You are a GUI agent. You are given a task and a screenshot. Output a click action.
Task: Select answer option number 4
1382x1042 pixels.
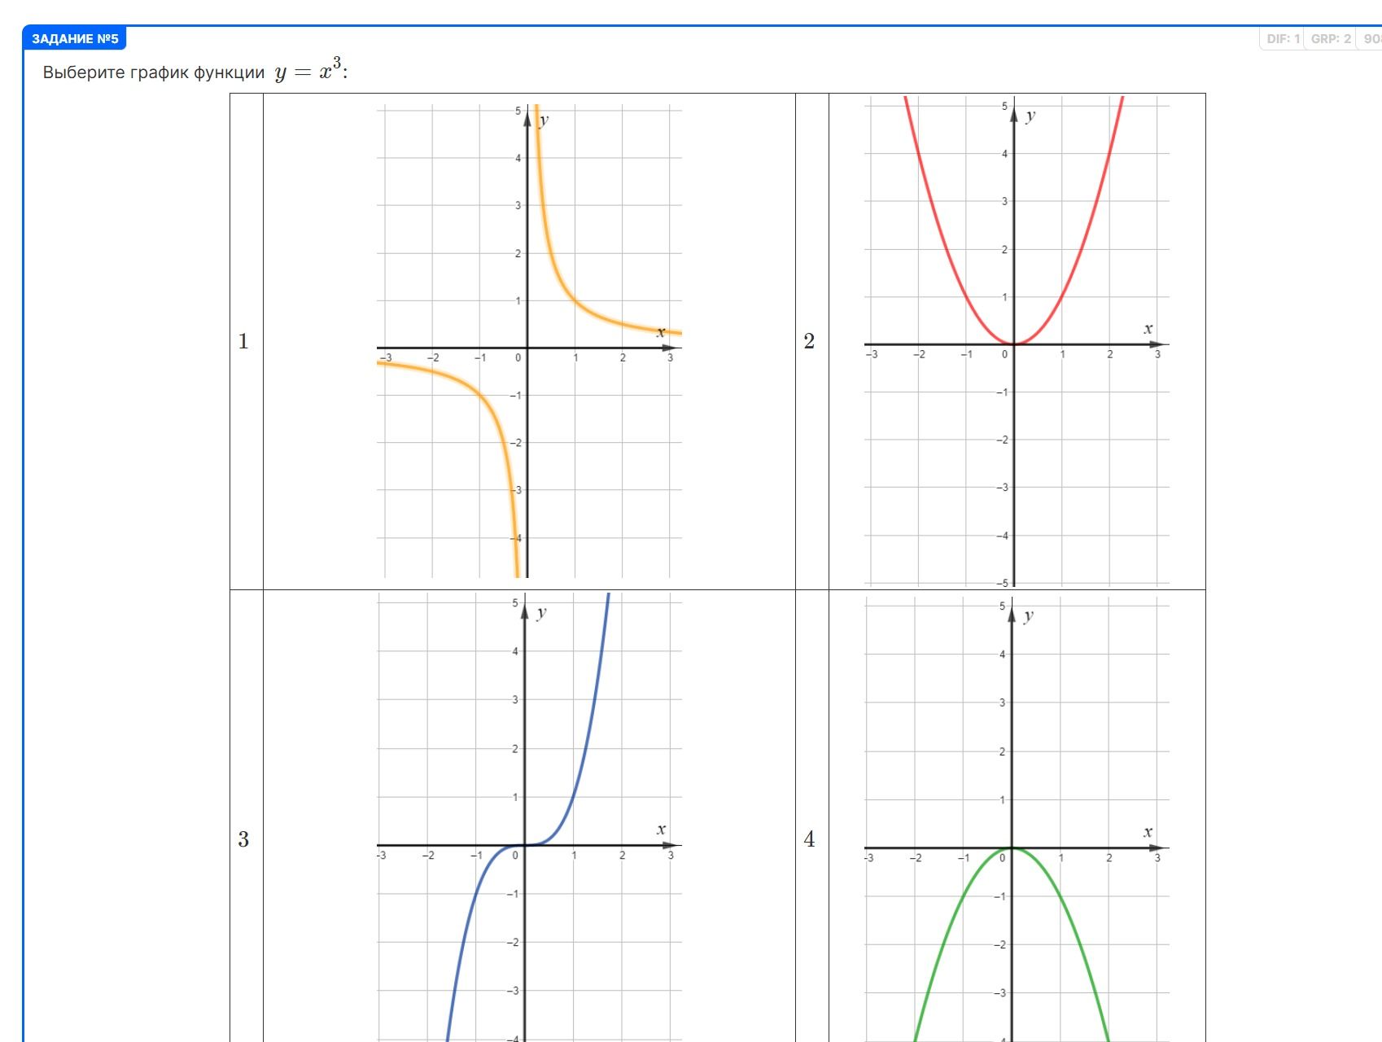pos(809,839)
